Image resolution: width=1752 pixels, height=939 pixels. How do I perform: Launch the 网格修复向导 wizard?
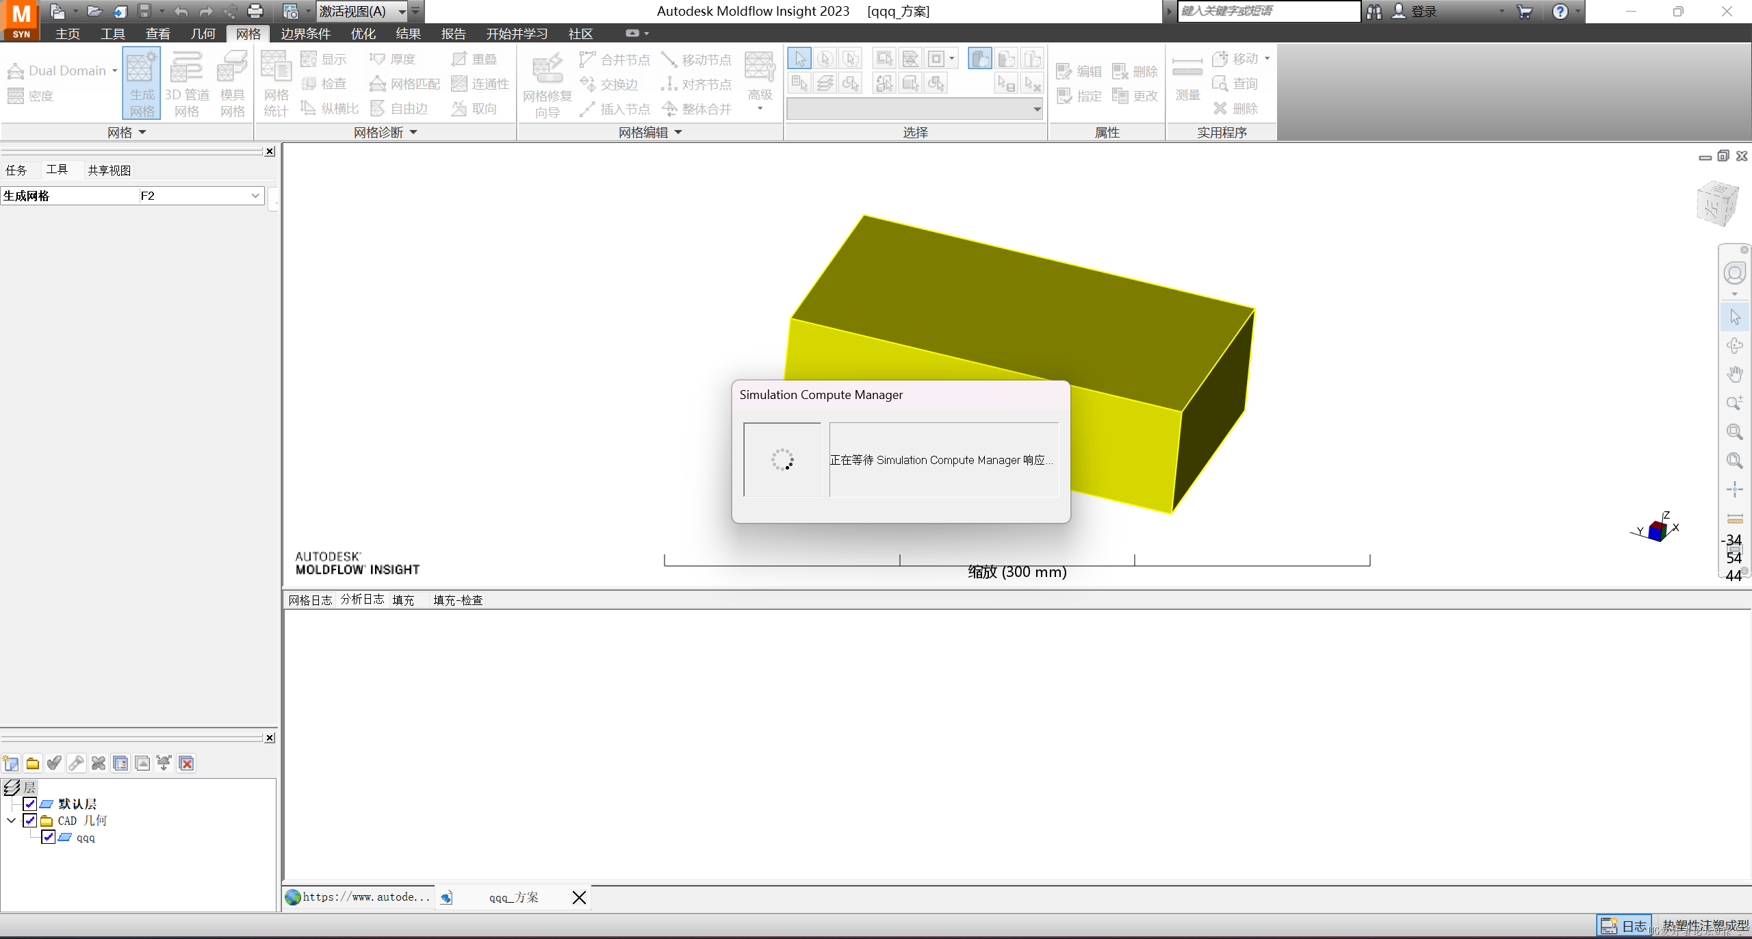click(547, 85)
